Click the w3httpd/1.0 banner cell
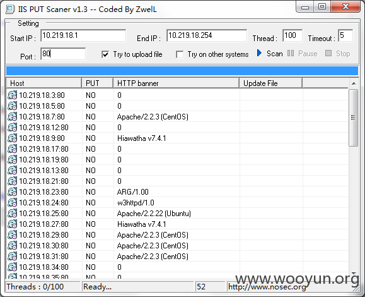 click(136, 202)
